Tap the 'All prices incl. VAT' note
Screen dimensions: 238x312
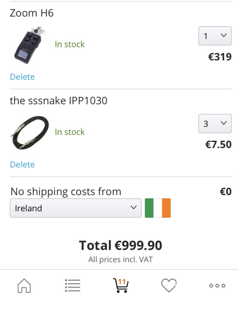(120, 259)
